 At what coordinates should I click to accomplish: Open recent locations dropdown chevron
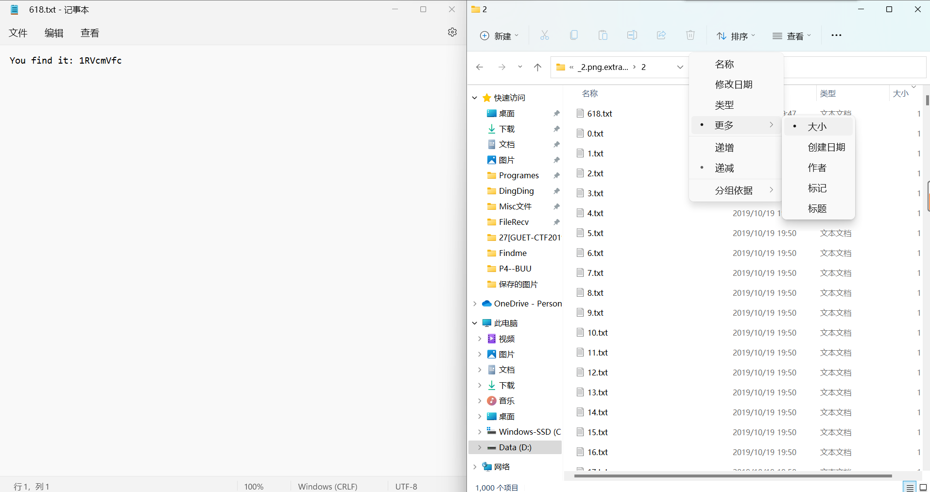click(x=520, y=67)
